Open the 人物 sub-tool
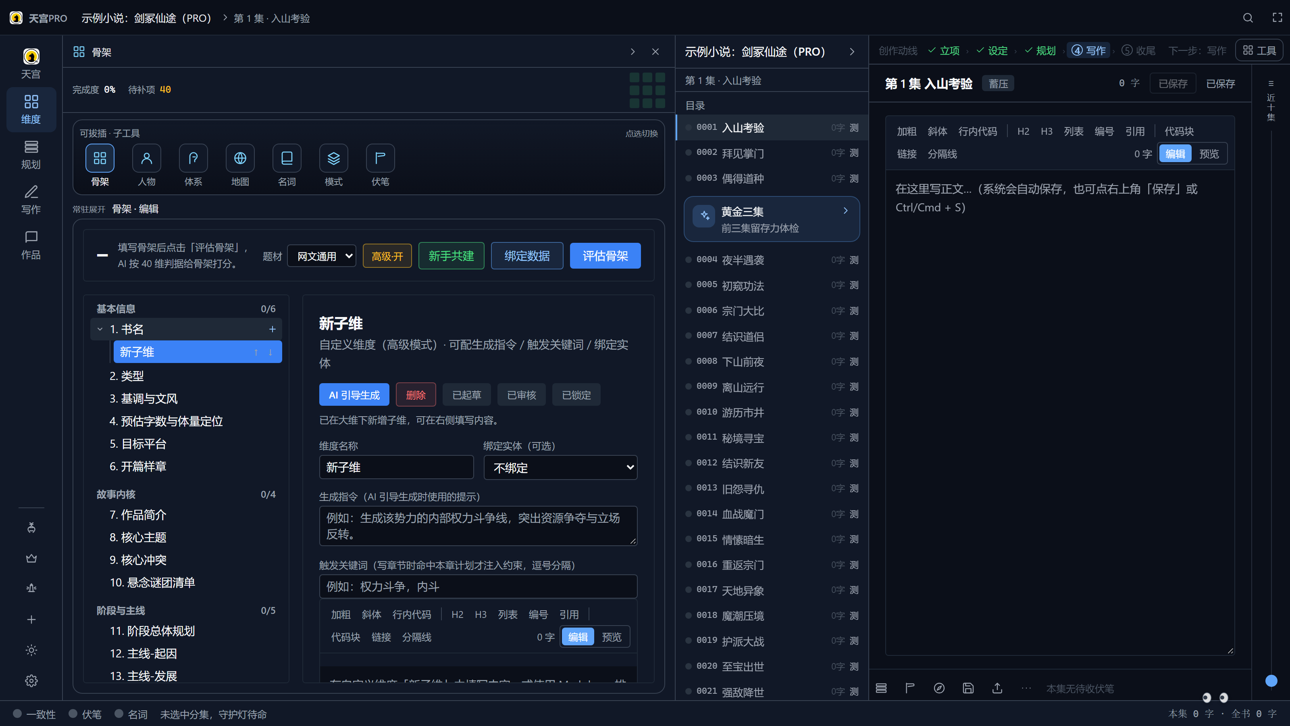The image size is (1290, 726). click(147, 159)
